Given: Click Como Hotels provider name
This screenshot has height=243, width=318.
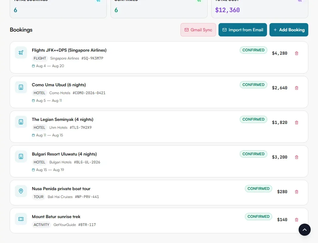Looking at the screenshot, I should click(x=59, y=93).
